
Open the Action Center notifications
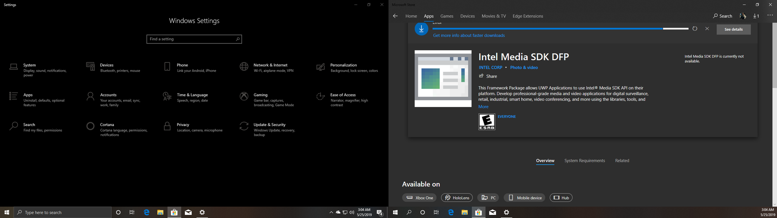pos(380,212)
